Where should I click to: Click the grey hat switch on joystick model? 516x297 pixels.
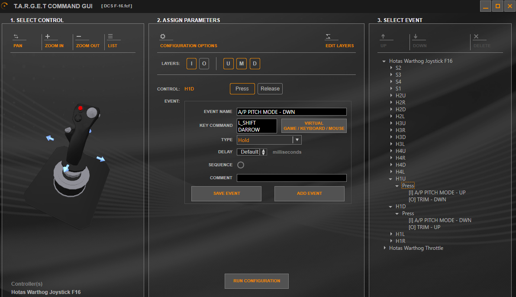[x=92, y=113]
